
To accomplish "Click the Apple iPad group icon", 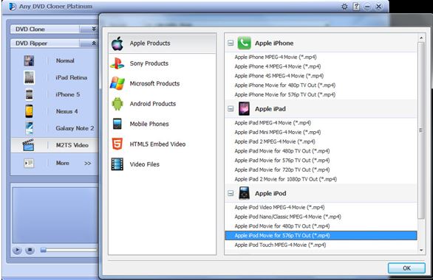I will pos(244,109).
